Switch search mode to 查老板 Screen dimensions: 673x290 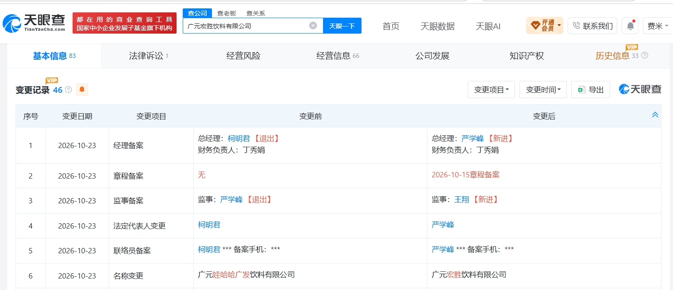point(227,13)
